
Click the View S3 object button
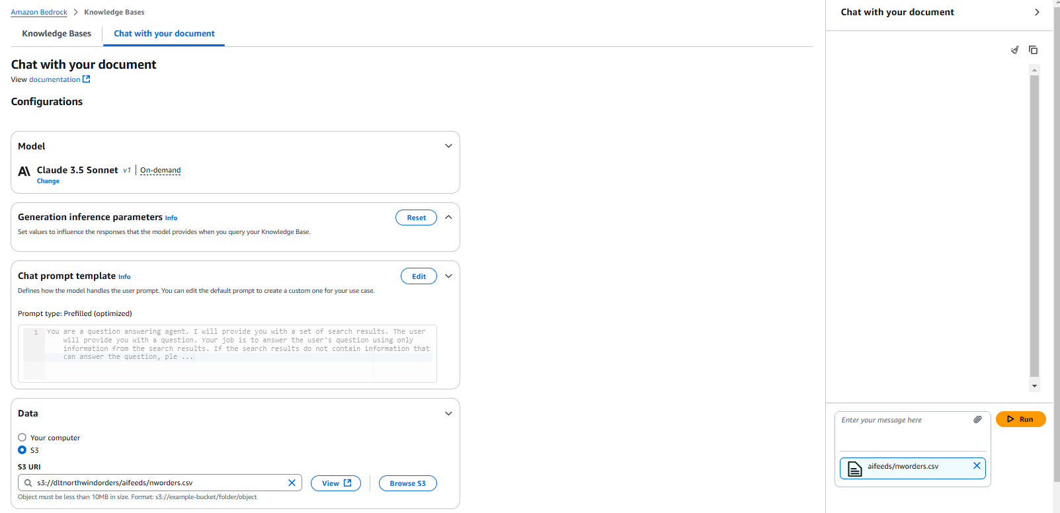336,483
